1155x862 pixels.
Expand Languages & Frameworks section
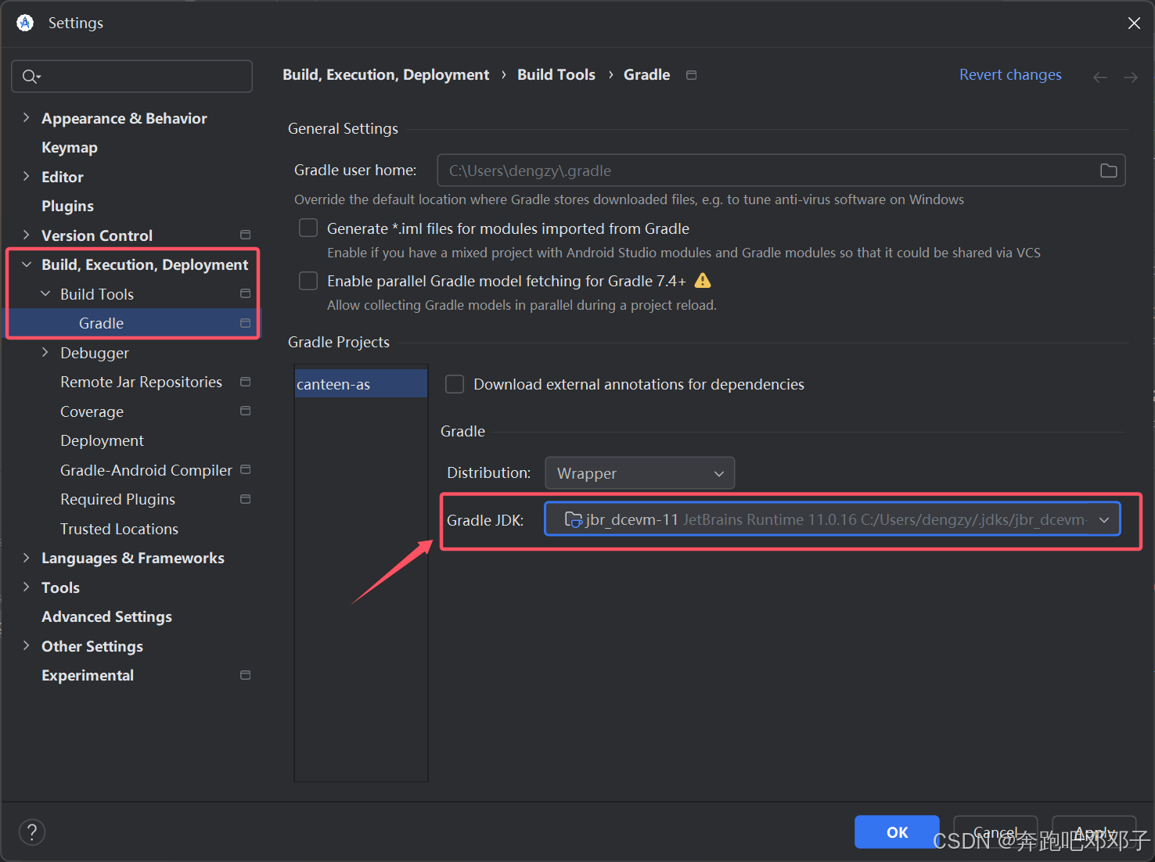click(26, 558)
